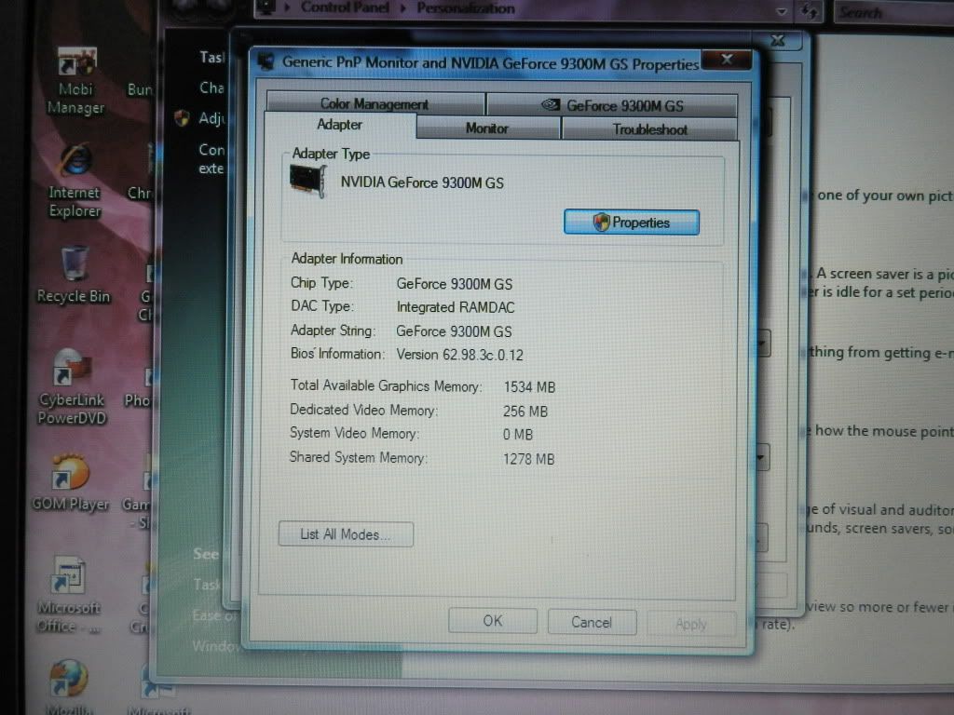The width and height of the screenshot is (954, 715).
Task: Refresh the Personalization window address bar
Action: point(810,11)
